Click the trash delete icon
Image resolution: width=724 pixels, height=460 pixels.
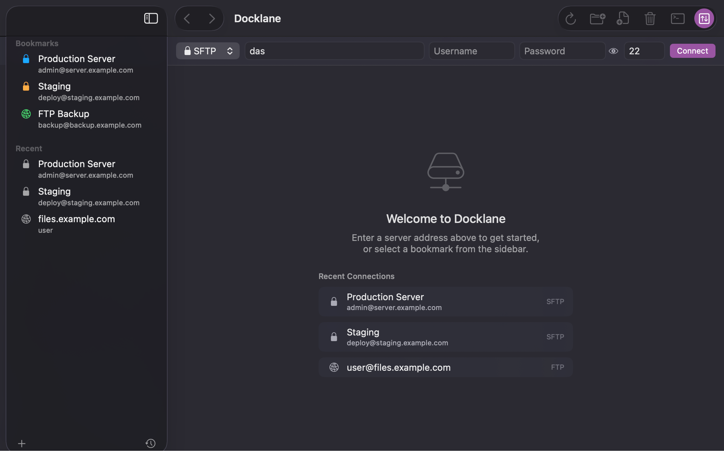point(650,19)
